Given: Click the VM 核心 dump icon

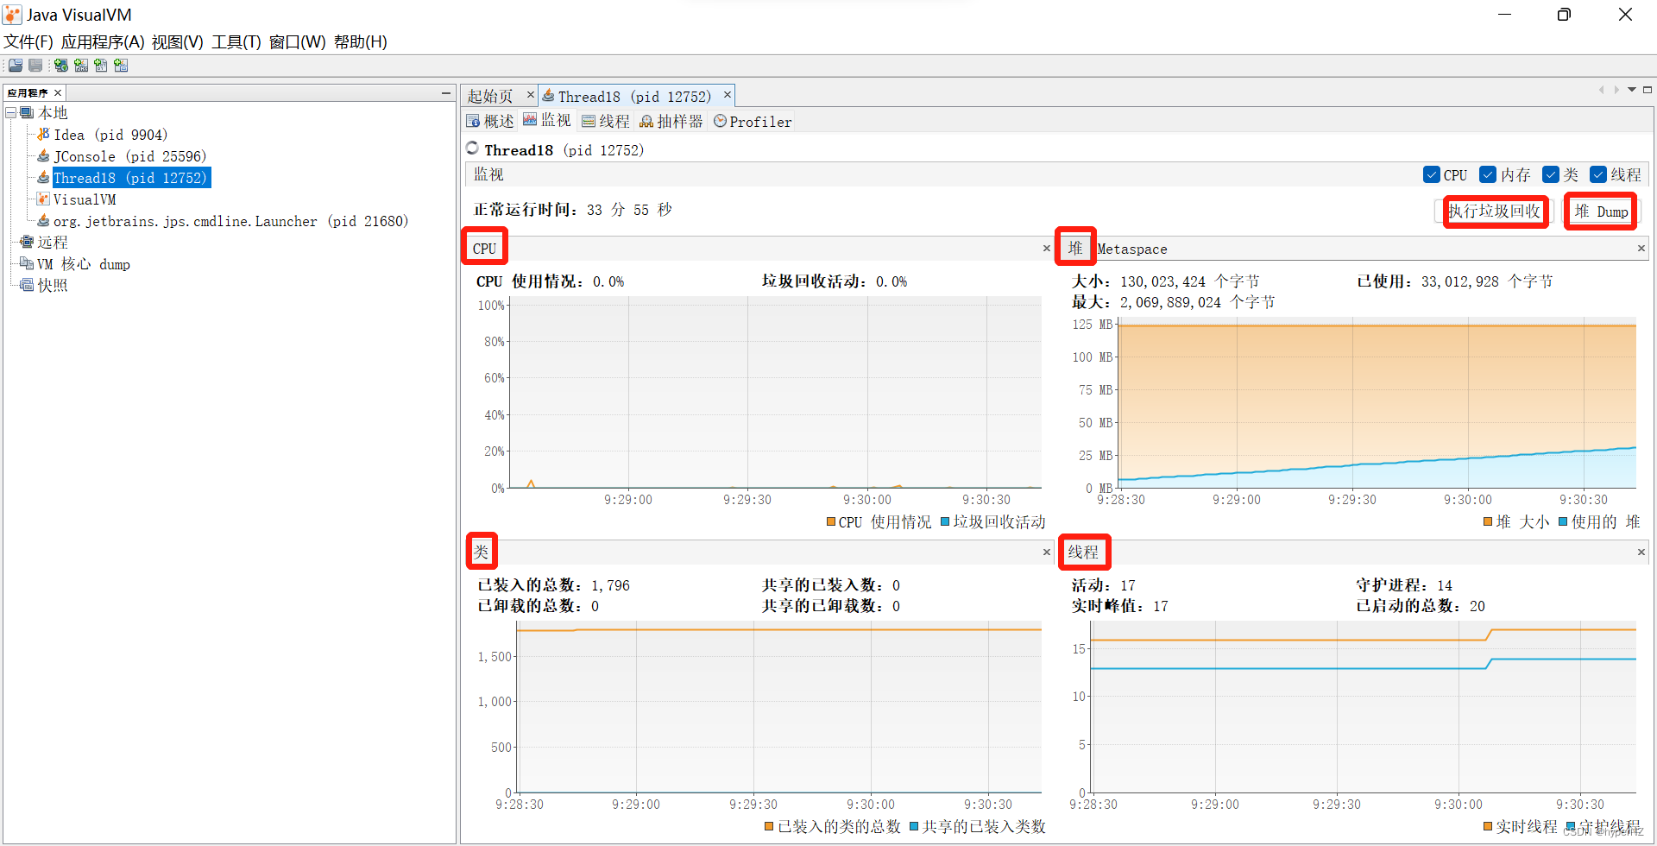Looking at the screenshot, I should [x=27, y=264].
